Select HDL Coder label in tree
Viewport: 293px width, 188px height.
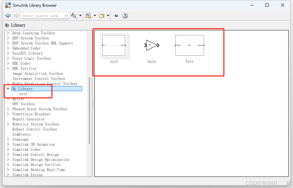22,63
